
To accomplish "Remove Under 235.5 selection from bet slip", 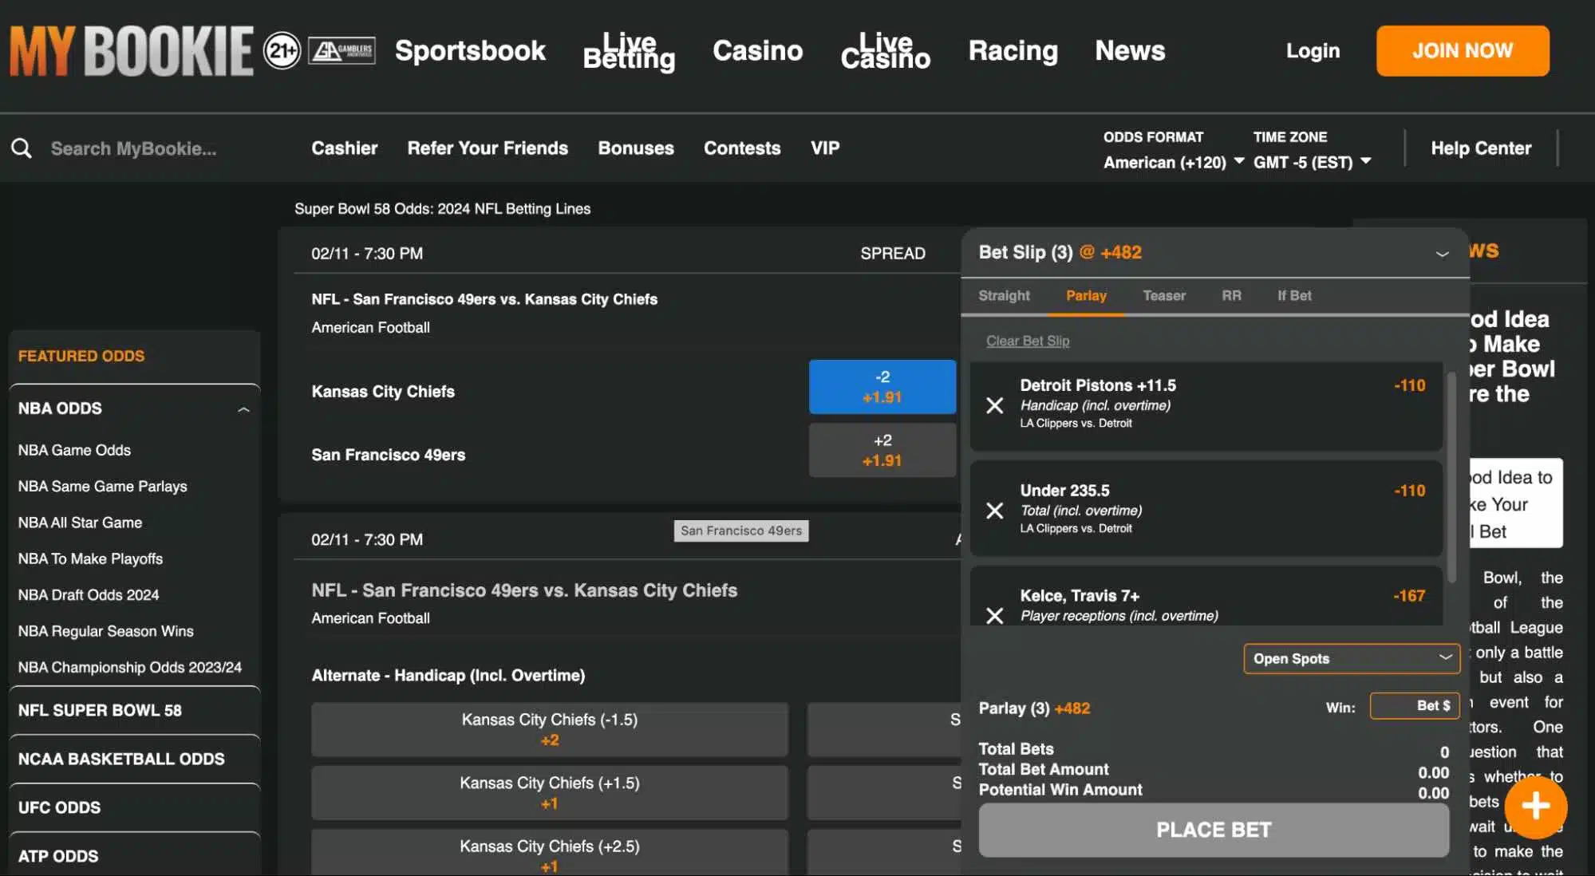I will coord(994,511).
